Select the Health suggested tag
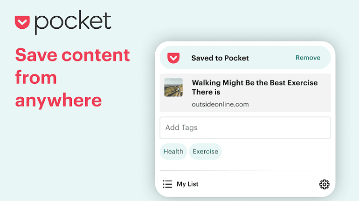The image size is (359, 201). pos(173,151)
